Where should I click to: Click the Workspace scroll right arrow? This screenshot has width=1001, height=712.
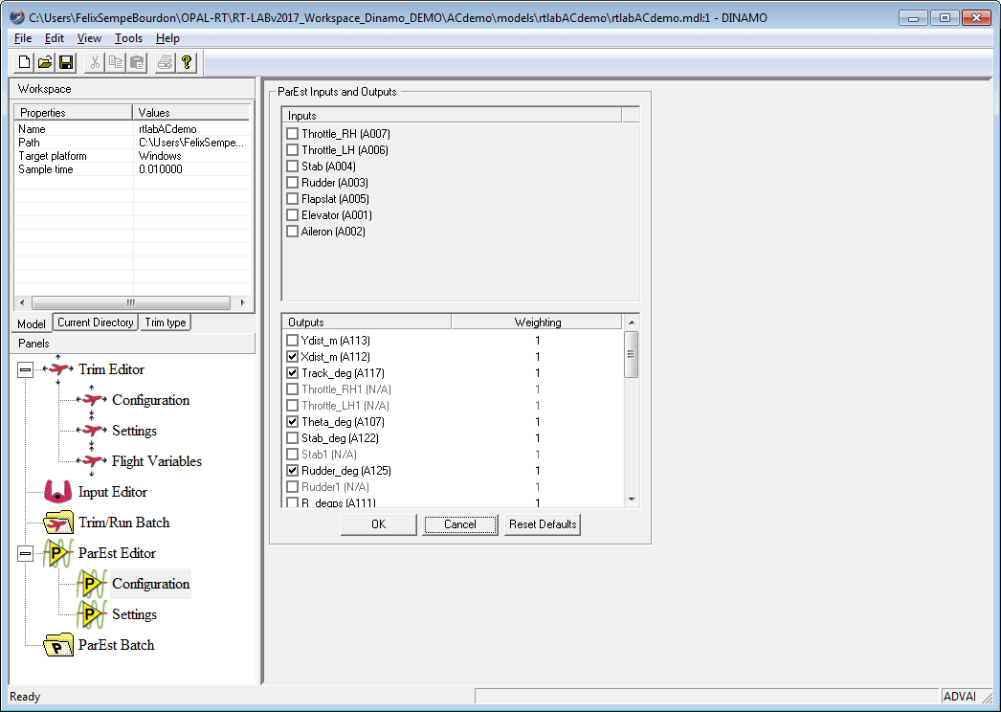coord(242,302)
